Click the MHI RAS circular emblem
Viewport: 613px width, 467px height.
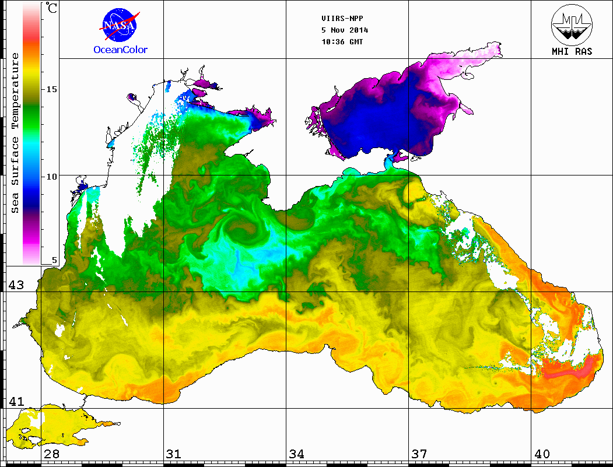572,24
